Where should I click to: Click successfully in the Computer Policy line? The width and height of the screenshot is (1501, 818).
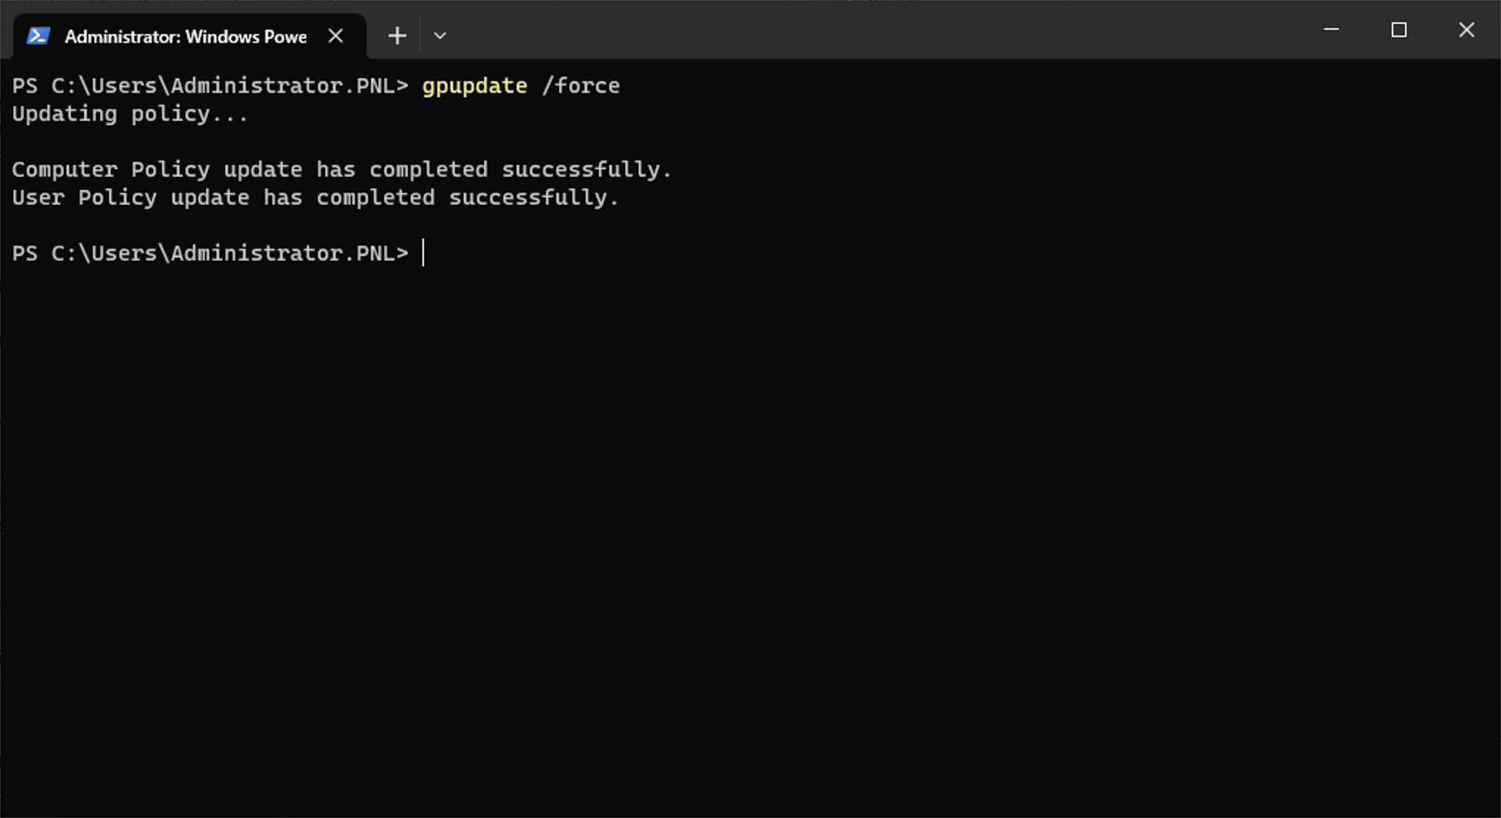point(587,170)
